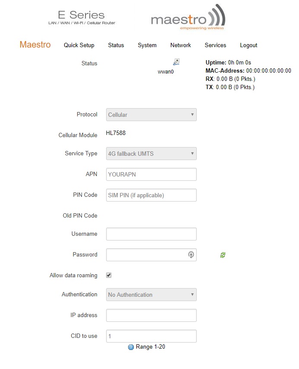Click the wwan0 interface status icon

[176, 62]
